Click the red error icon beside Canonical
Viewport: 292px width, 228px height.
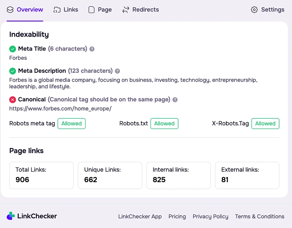(13, 100)
